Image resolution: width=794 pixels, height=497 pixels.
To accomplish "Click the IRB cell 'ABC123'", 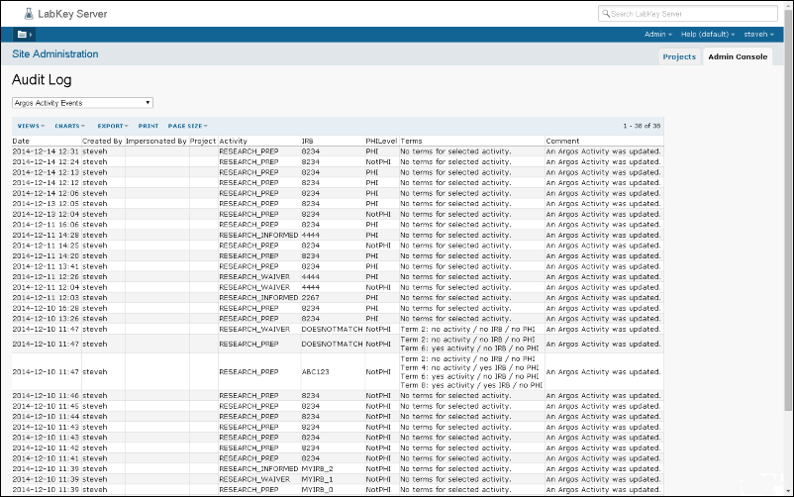I will coord(315,372).
